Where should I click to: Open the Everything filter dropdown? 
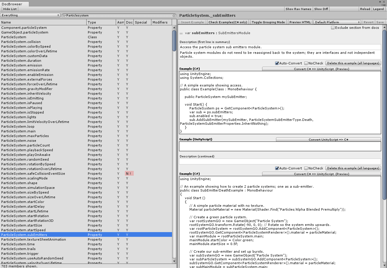30,15
